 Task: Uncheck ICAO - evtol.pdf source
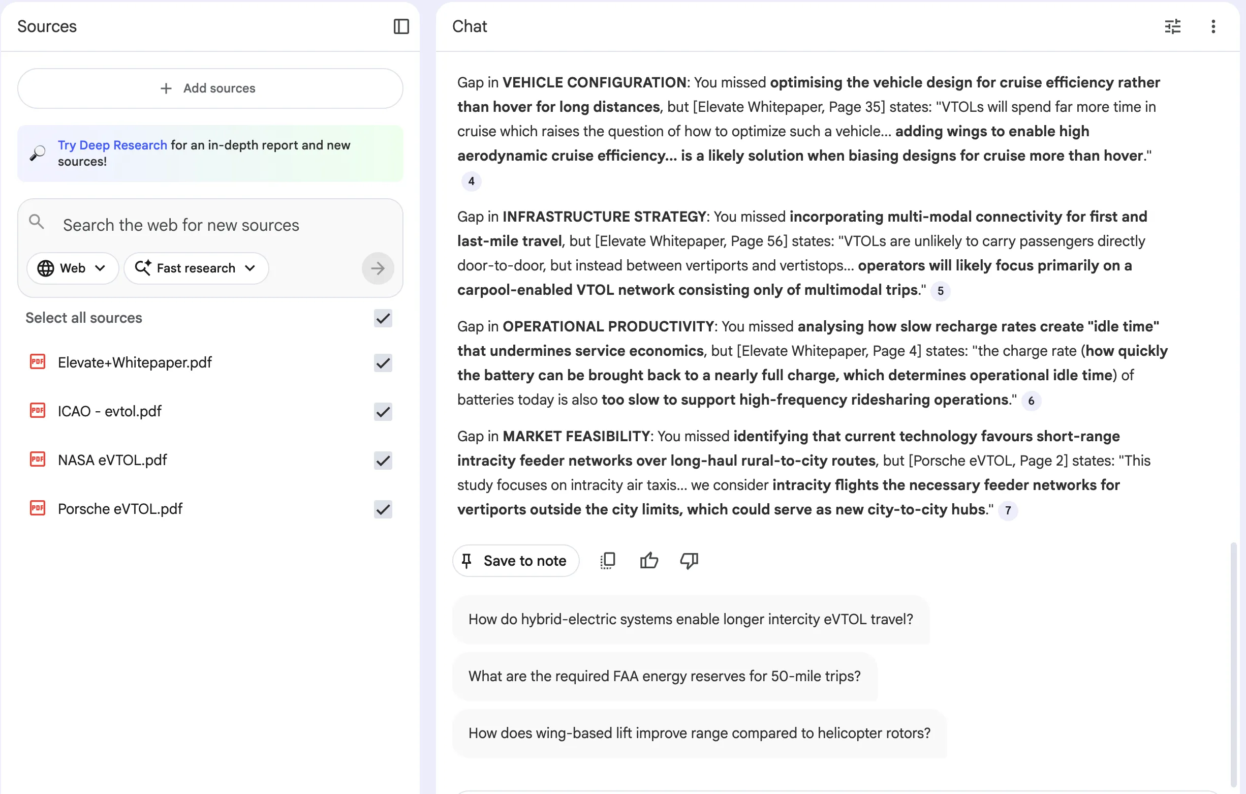(383, 412)
